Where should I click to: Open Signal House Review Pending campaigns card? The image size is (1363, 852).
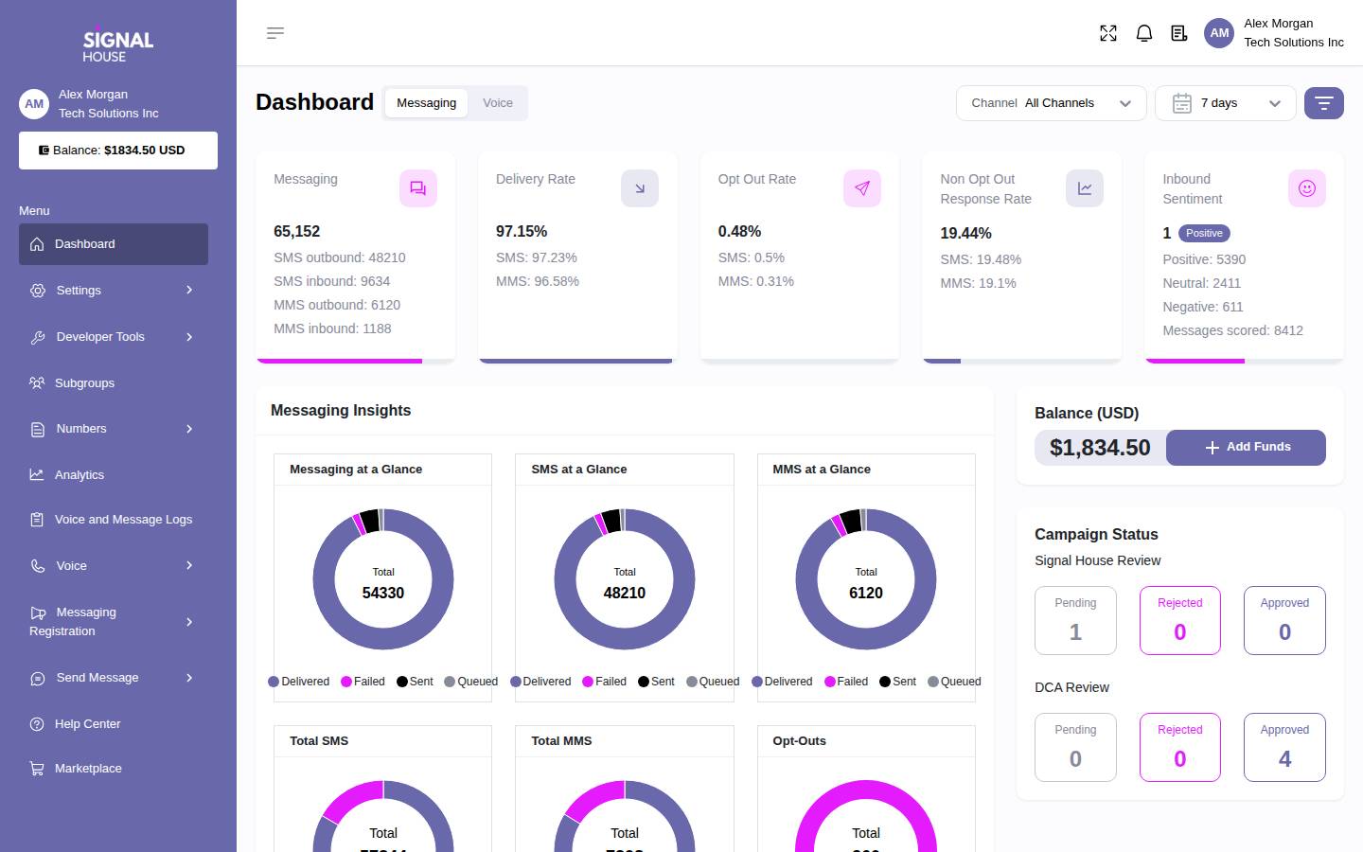(1075, 621)
